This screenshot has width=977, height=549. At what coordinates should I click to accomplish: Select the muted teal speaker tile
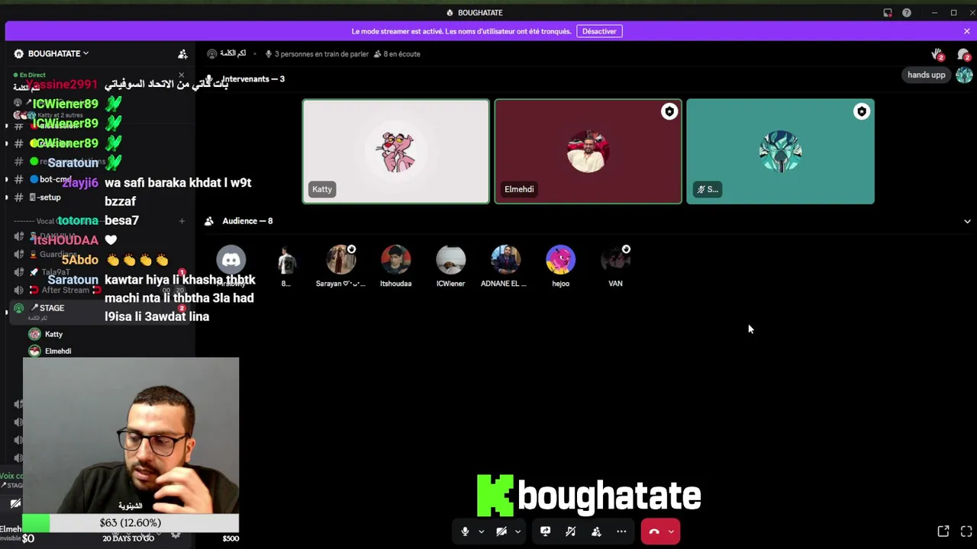780,152
